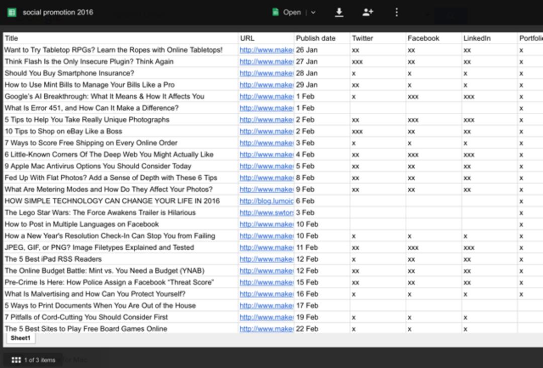Open the blog.lumoid URL link

(266, 201)
